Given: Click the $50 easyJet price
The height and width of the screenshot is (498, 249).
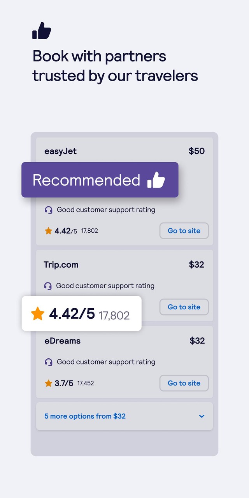Looking at the screenshot, I should pos(196,151).
